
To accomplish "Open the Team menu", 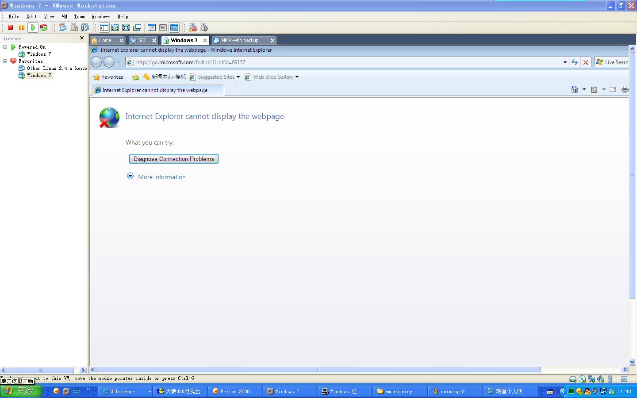I will click(x=79, y=16).
